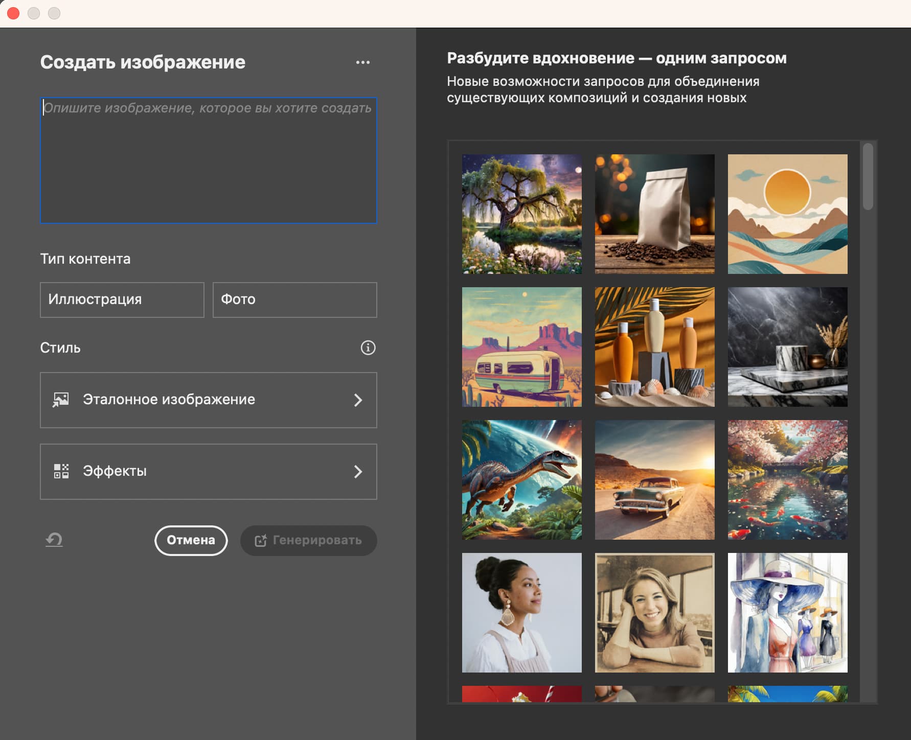Click the Отмена button
Viewport: 911px width, 740px height.
click(191, 540)
